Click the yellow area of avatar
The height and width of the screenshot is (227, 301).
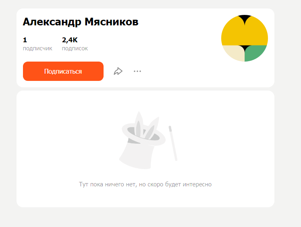click(245, 35)
